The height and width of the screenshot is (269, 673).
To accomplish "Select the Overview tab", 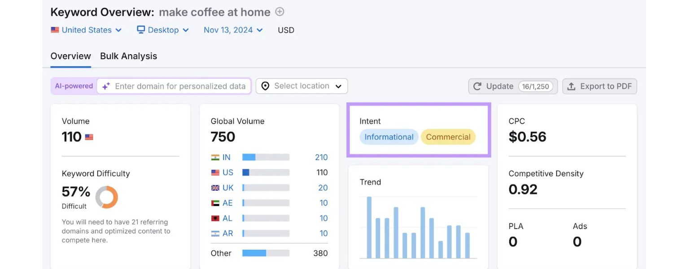I will (70, 56).
